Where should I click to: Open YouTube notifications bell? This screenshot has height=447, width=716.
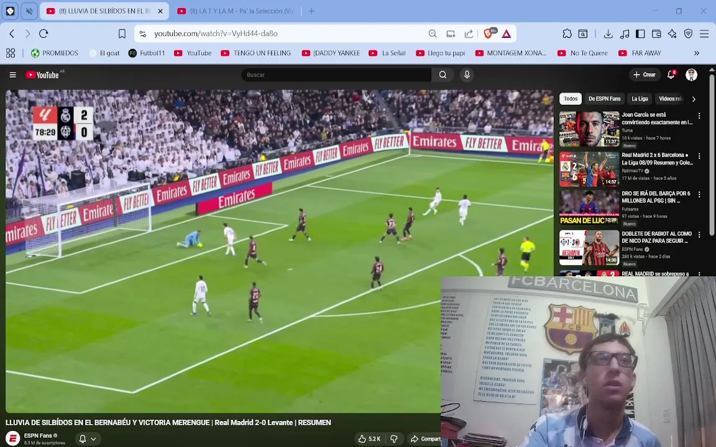tap(671, 74)
